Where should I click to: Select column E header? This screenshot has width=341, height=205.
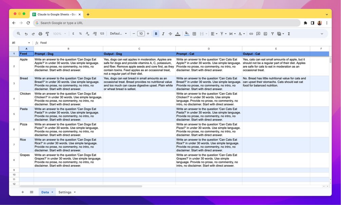click(x=276, y=49)
